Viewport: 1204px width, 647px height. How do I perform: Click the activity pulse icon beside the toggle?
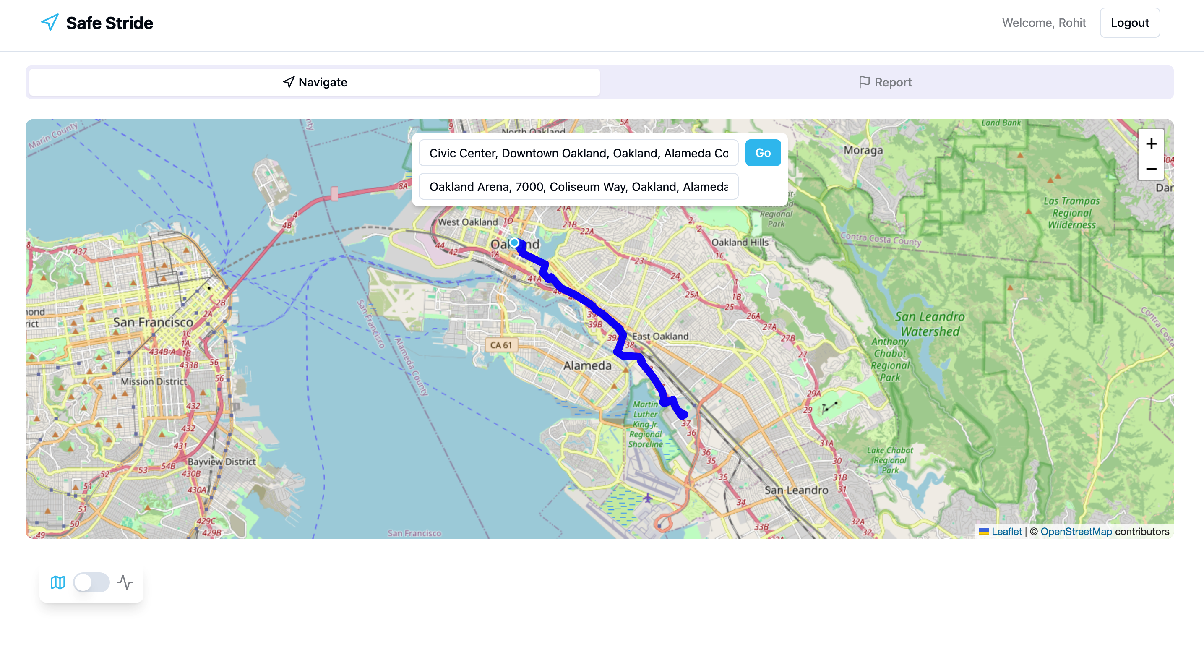tap(125, 582)
